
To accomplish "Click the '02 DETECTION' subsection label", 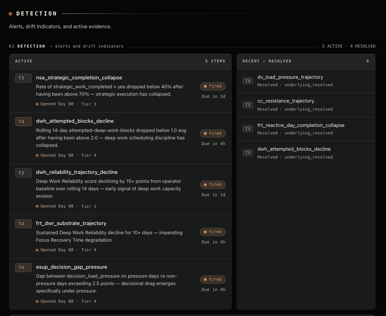I will point(27,46).
